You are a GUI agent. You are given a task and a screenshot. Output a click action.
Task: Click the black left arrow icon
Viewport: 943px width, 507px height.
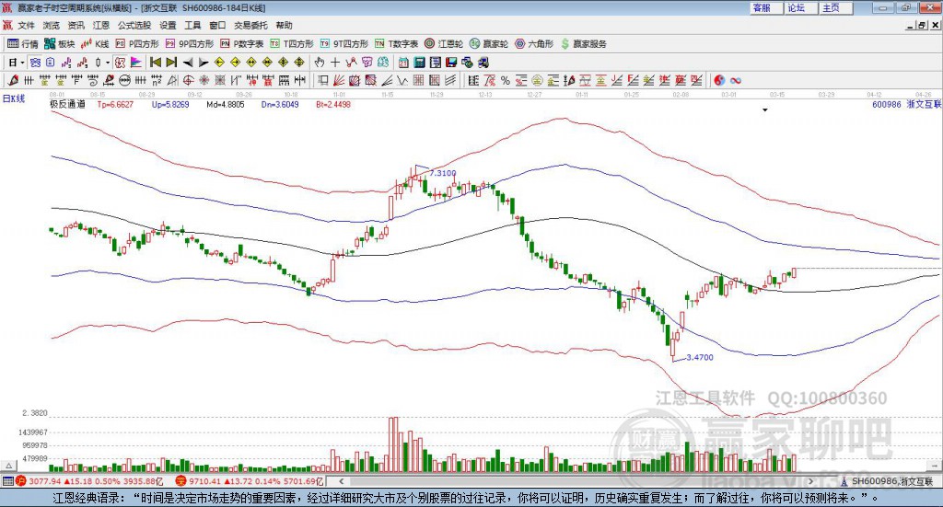(188, 63)
